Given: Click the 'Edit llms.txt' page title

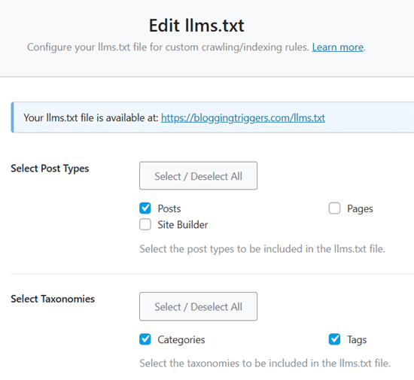Looking at the screenshot, I should (196, 26).
